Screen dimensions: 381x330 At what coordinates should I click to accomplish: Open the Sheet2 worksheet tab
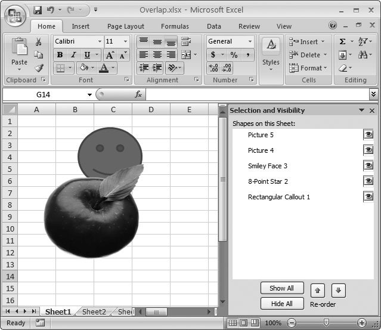pos(94,312)
